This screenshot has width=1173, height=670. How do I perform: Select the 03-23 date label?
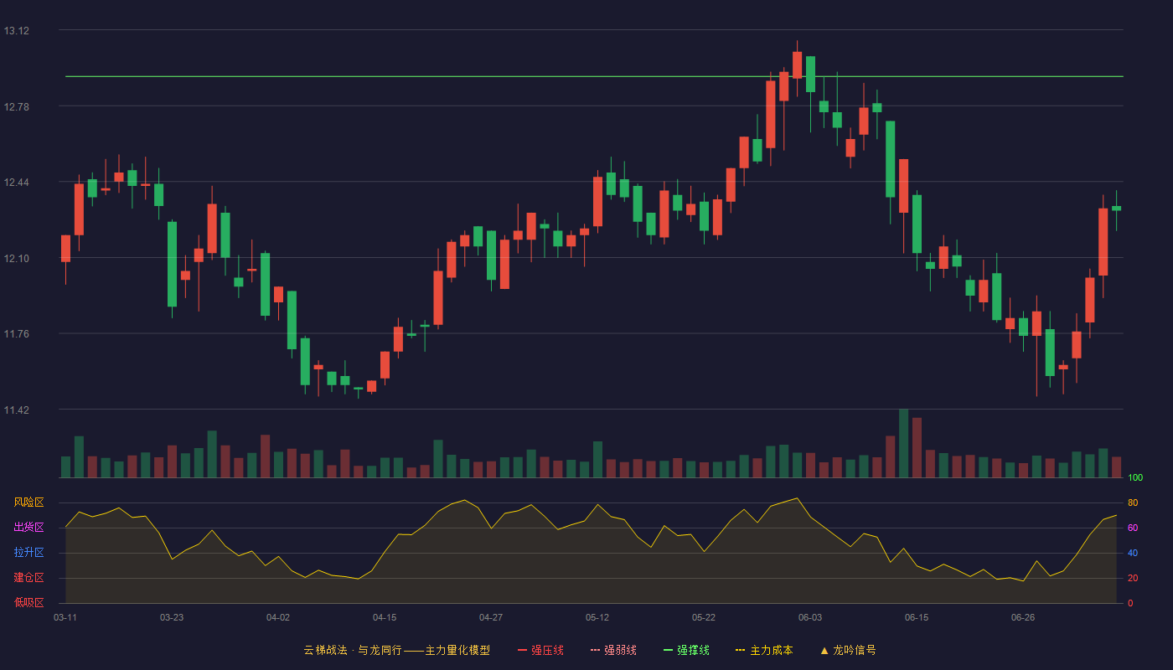tap(172, 617)
